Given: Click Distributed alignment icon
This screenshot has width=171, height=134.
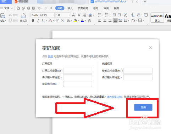Looking at the screenshot, I should tap(120, 21).
